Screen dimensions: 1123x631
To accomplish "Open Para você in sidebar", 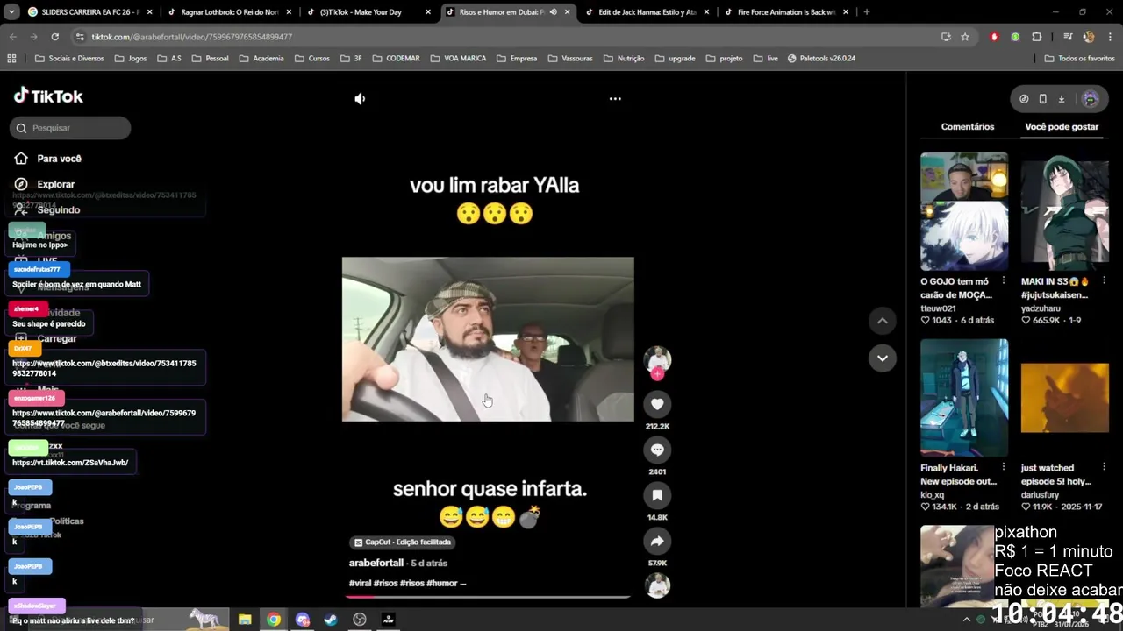I will point(48,159).
